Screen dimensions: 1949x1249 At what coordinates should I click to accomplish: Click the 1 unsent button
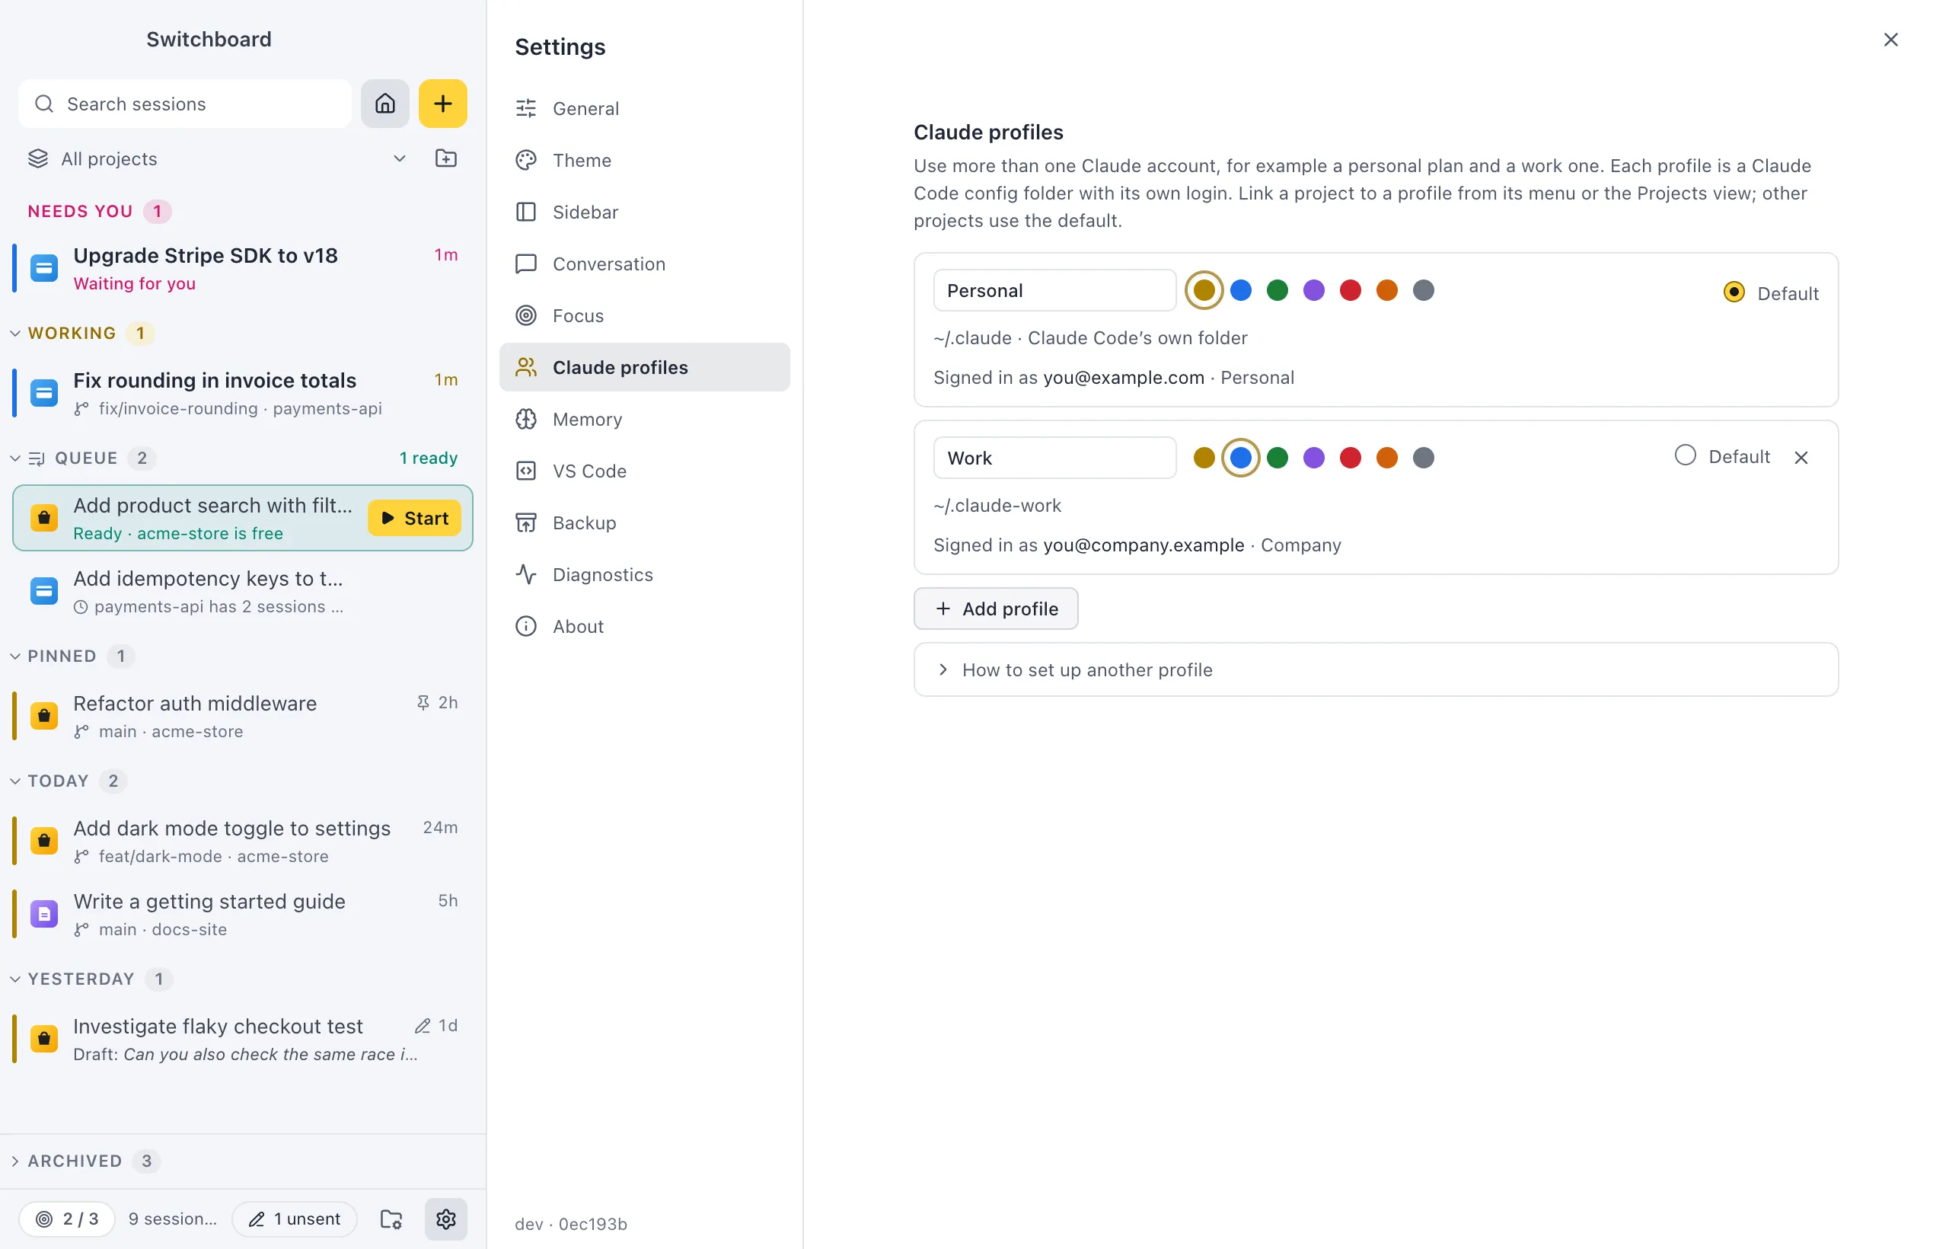tap(295, 1219)
